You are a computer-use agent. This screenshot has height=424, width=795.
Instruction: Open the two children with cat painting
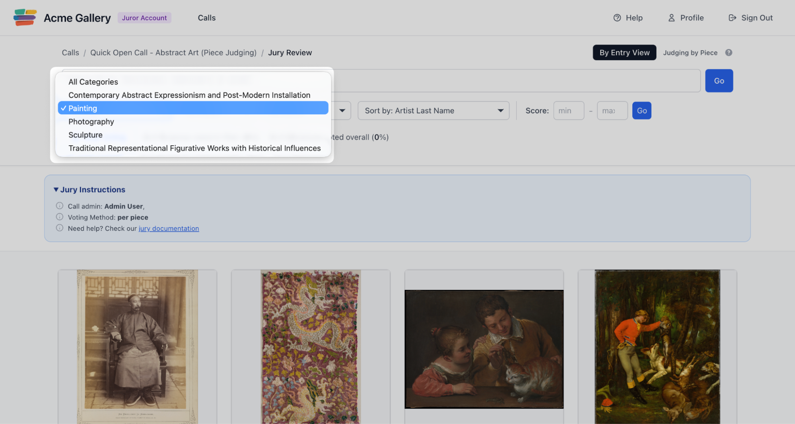tap(484, 349)
